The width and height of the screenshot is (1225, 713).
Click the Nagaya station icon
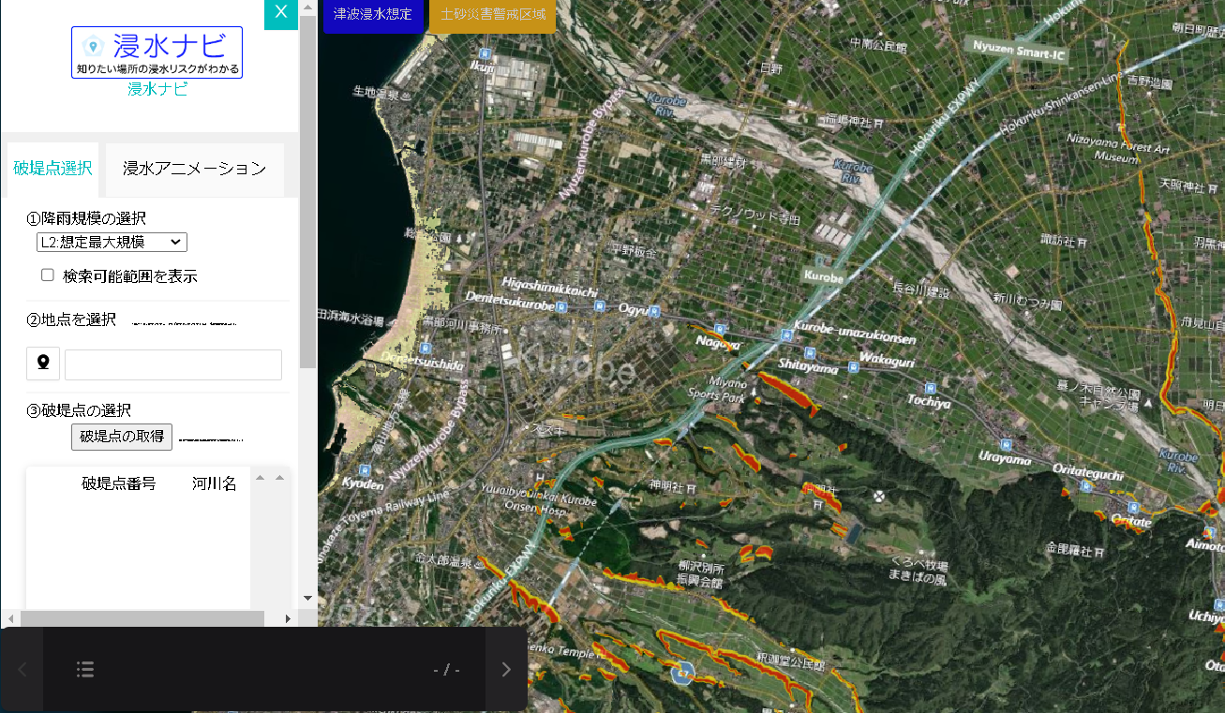coord(720,329)
